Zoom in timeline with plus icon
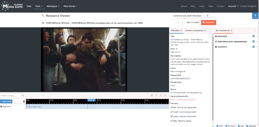Image resolution: width=259 pixels, height=127 pixels. click(151, 96)
